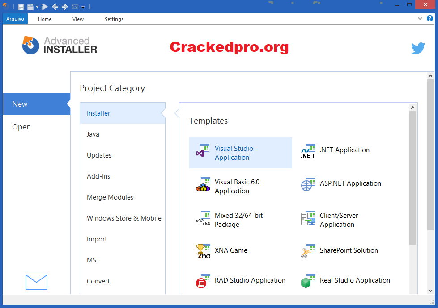
Task: Open help via the blue question mark
Action: [429, 18]
